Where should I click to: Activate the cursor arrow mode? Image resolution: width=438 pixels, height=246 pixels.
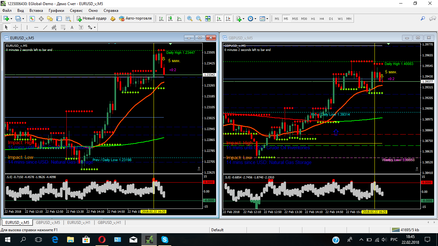pos(6,27)
